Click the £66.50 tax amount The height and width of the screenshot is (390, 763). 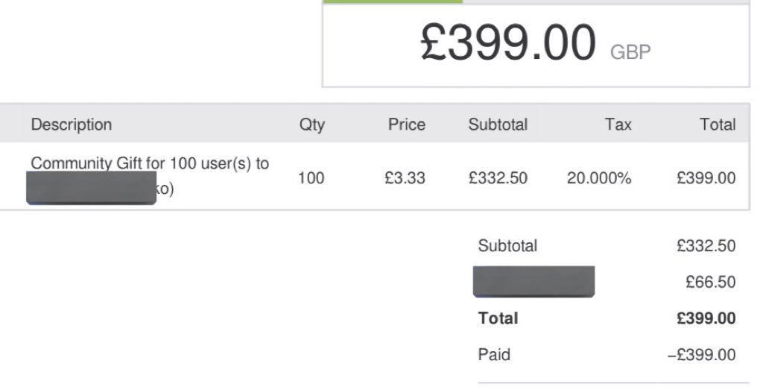(x=710, y=282)
